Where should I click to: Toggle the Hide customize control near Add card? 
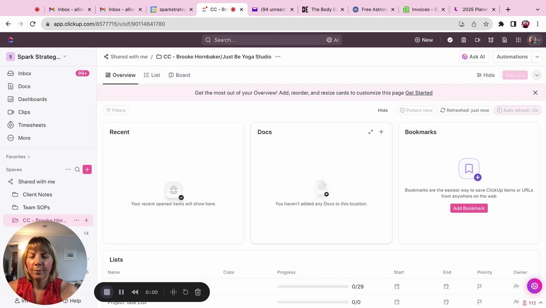(486, 75)
